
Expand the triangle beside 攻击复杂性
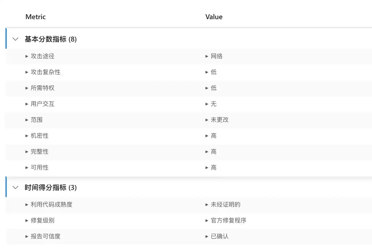click(x=27, y=72)
